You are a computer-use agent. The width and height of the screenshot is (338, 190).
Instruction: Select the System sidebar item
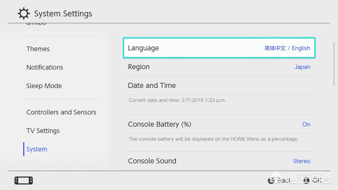[x=37, y=149]
